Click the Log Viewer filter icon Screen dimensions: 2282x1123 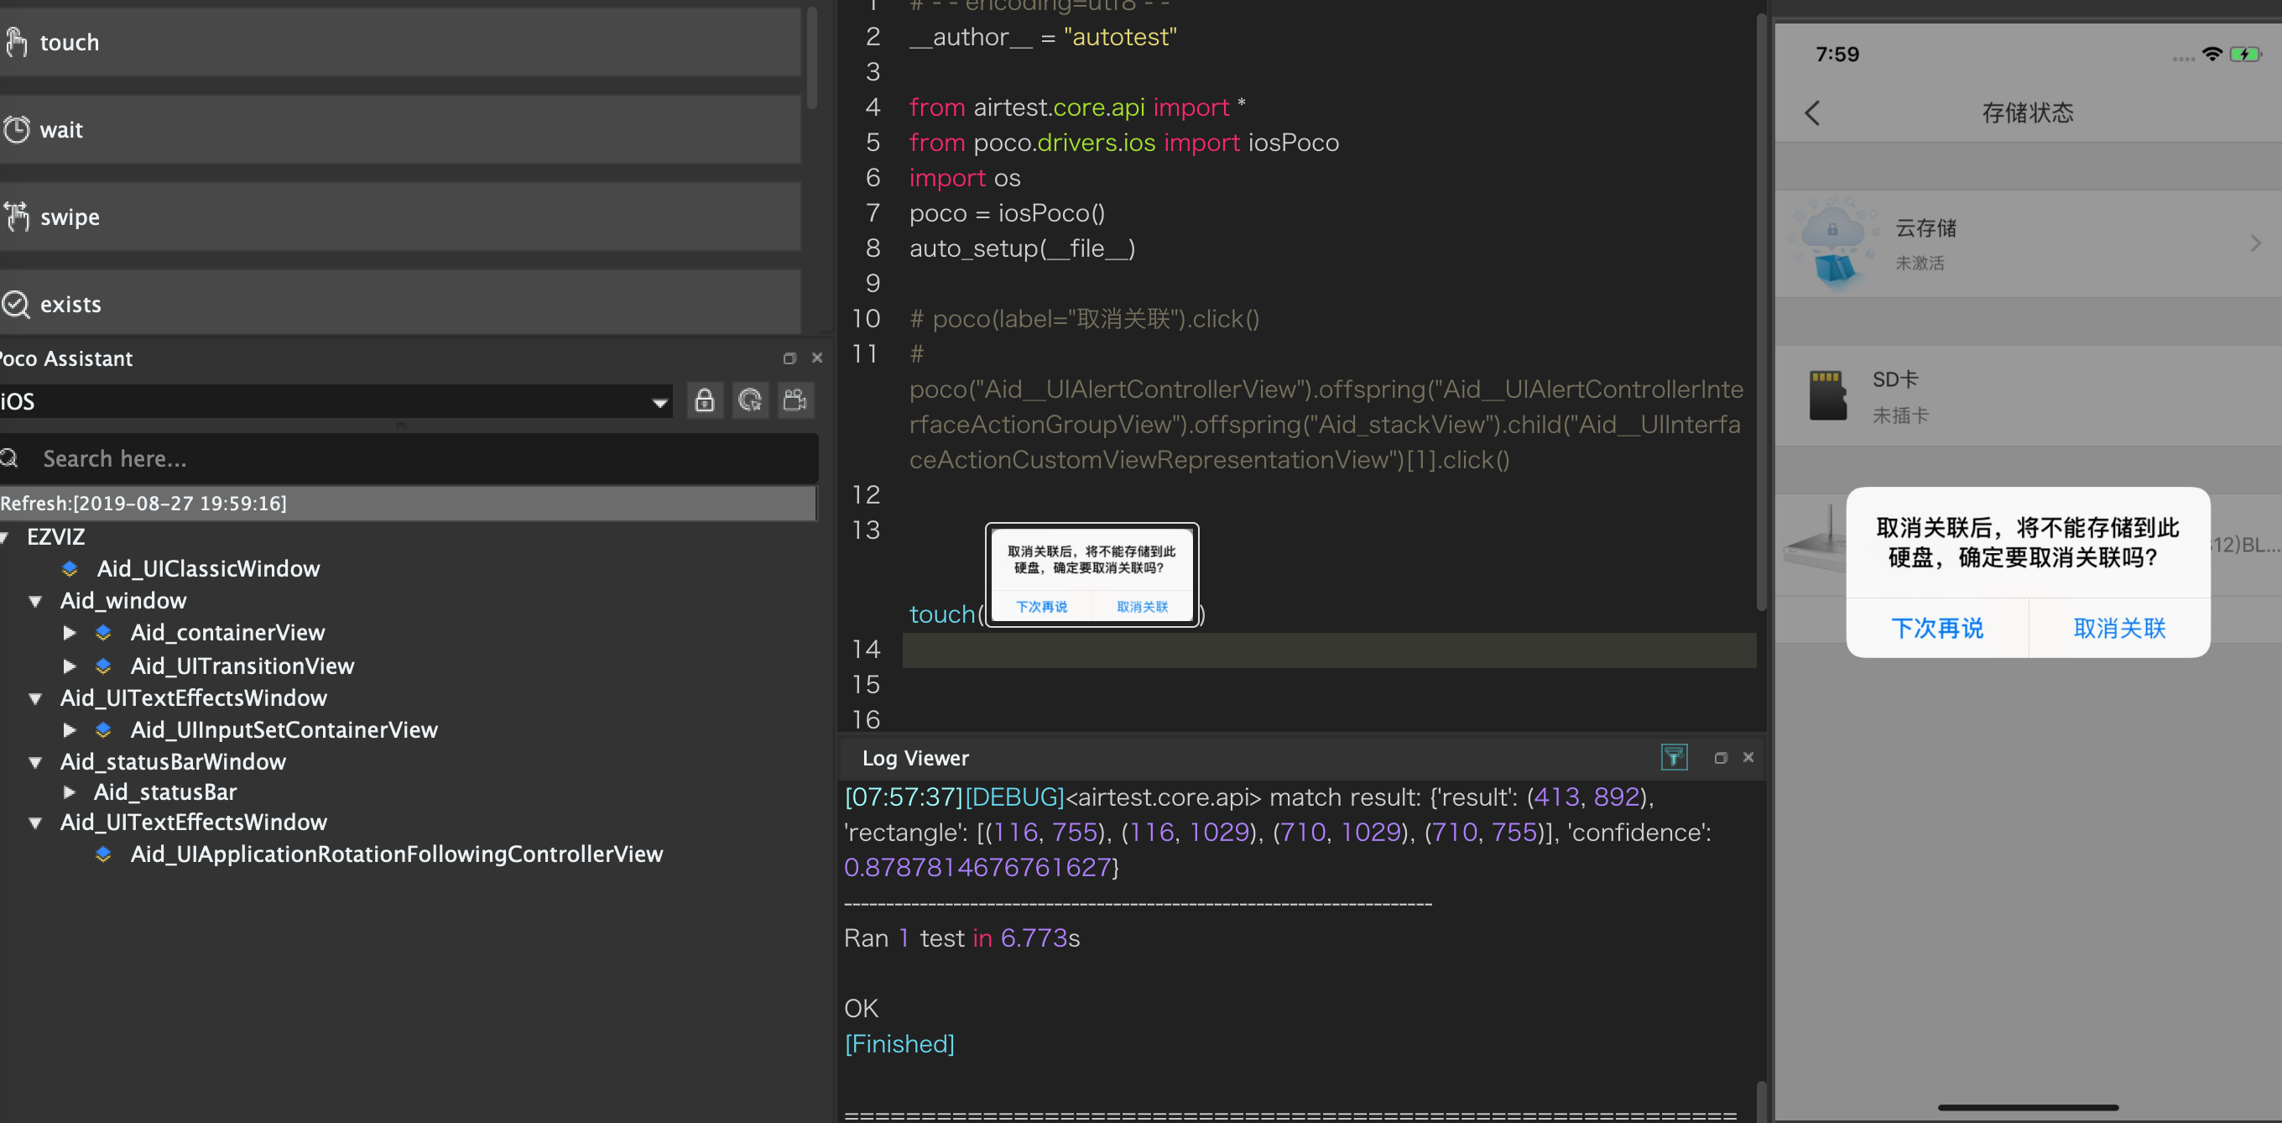[x=1674, y=757]
